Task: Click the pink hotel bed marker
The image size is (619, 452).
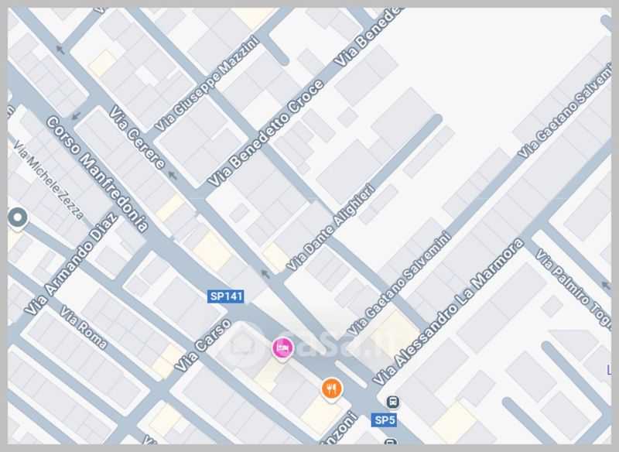Action: [x=282, y=348]
